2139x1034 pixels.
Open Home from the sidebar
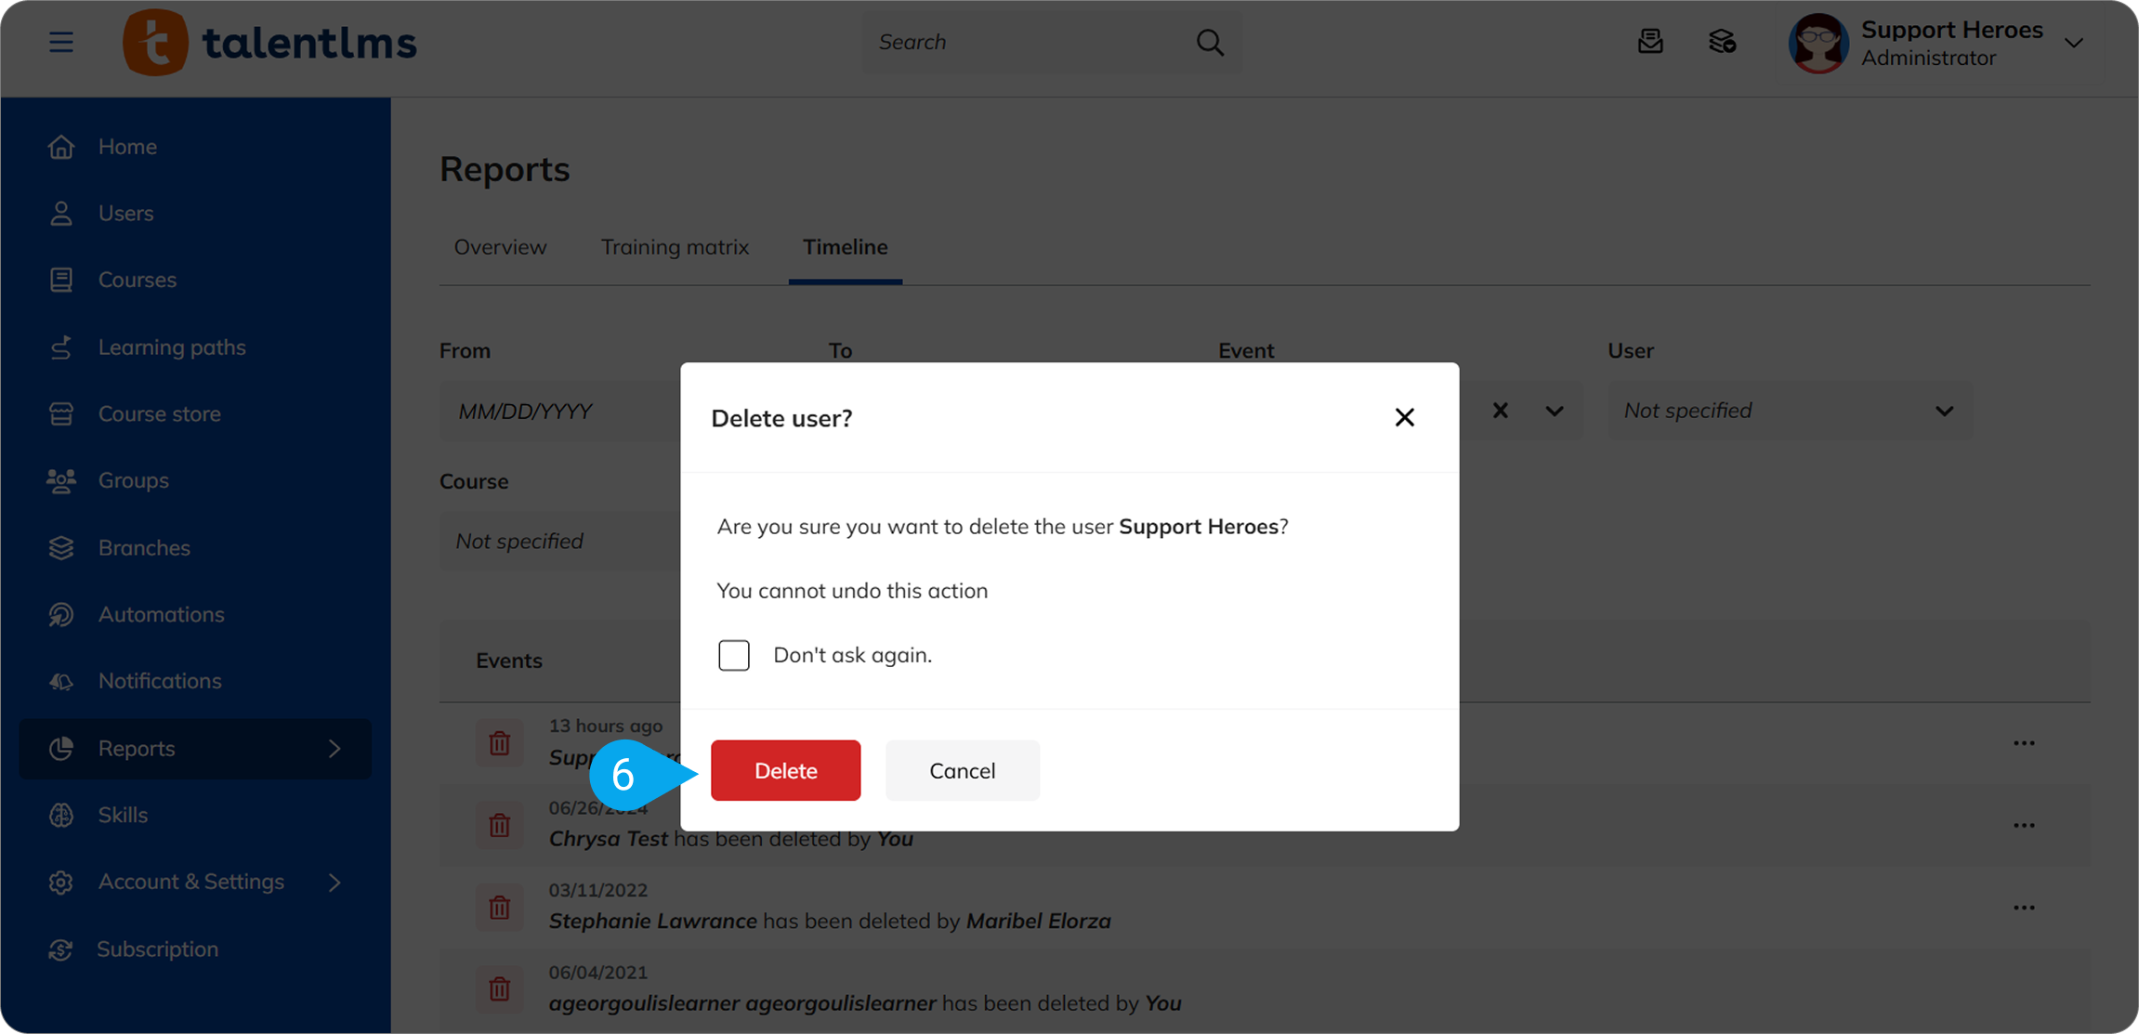point(127,147)
